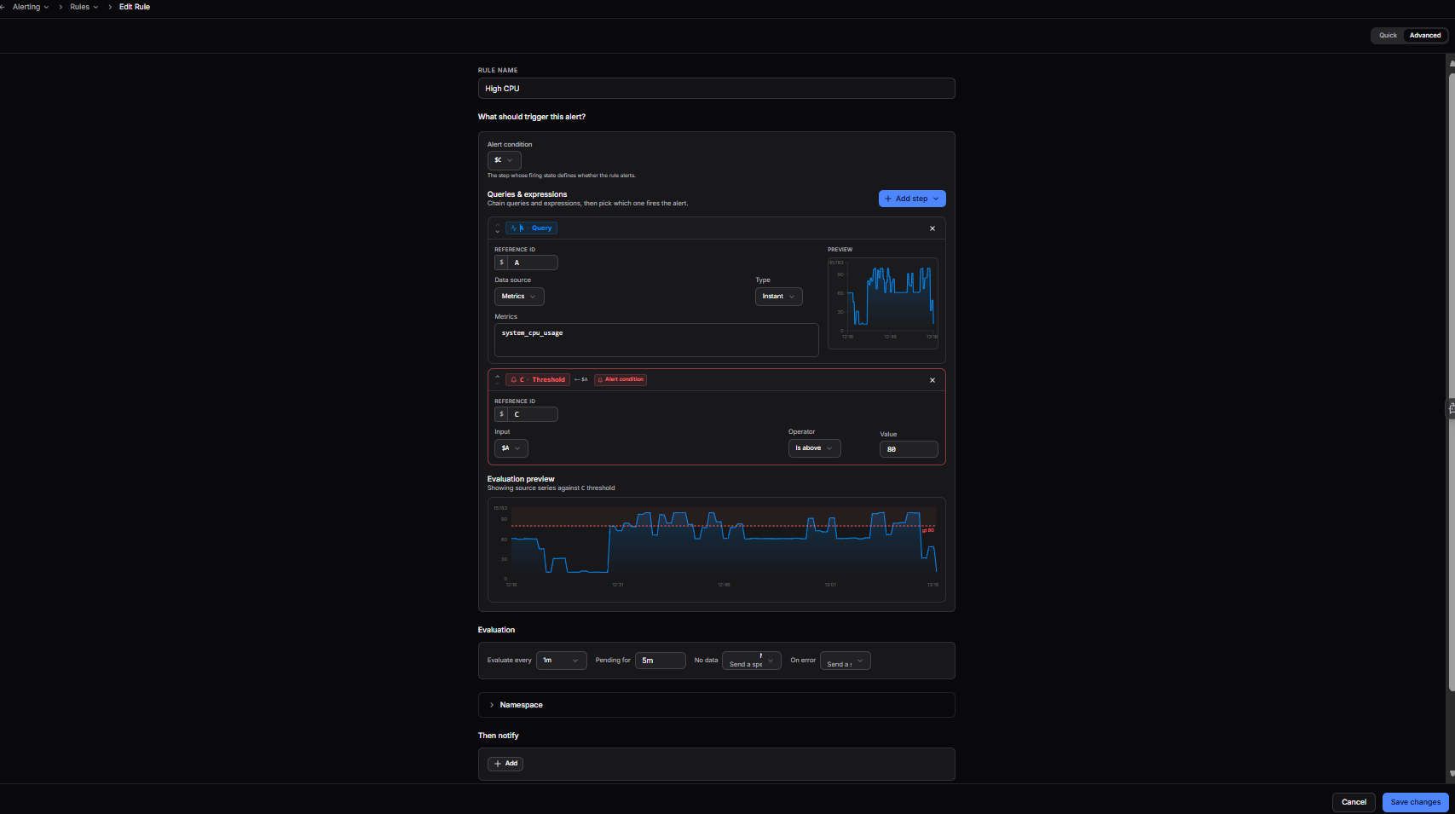Open the Alert condition $C dropdown
The height and width of the screenshot is (814, 1455).
pos(504,160)
